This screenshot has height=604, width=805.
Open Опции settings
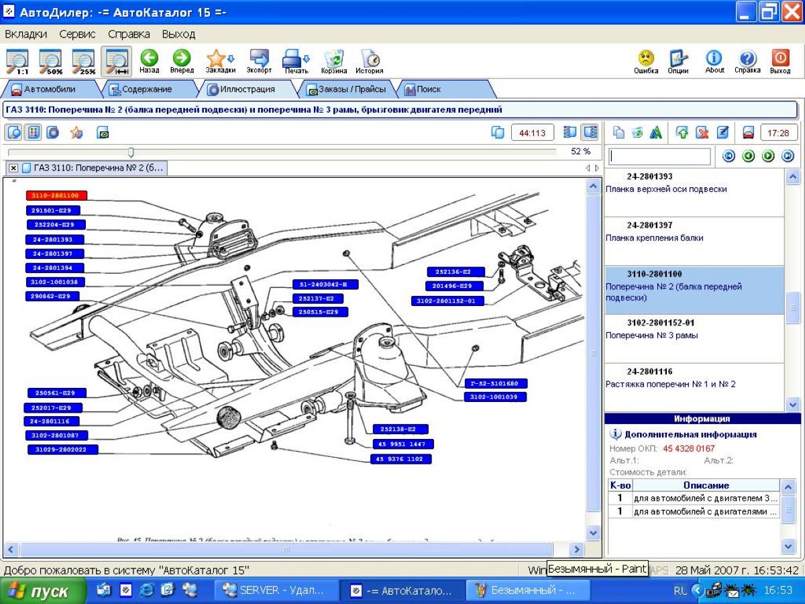click(678, 61)
